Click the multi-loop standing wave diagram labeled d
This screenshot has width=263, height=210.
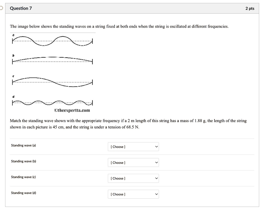[52, 102]
